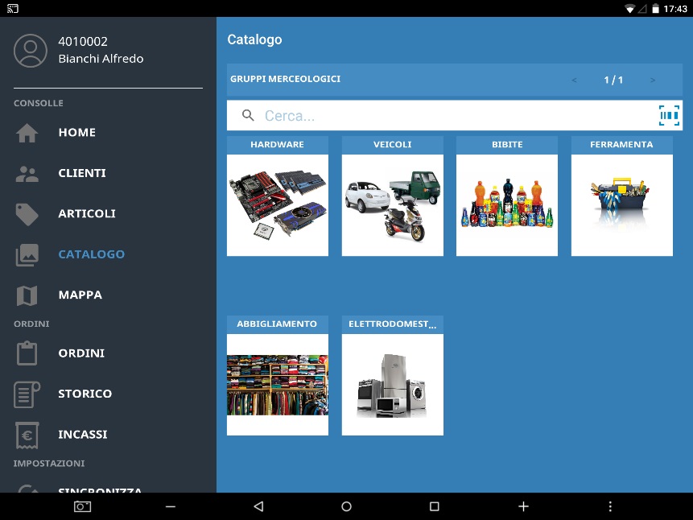Click the GRUPPI MERCEOLOGICI header label
The height and width of the screenshot is (520, 693).
tap(285, 79)
